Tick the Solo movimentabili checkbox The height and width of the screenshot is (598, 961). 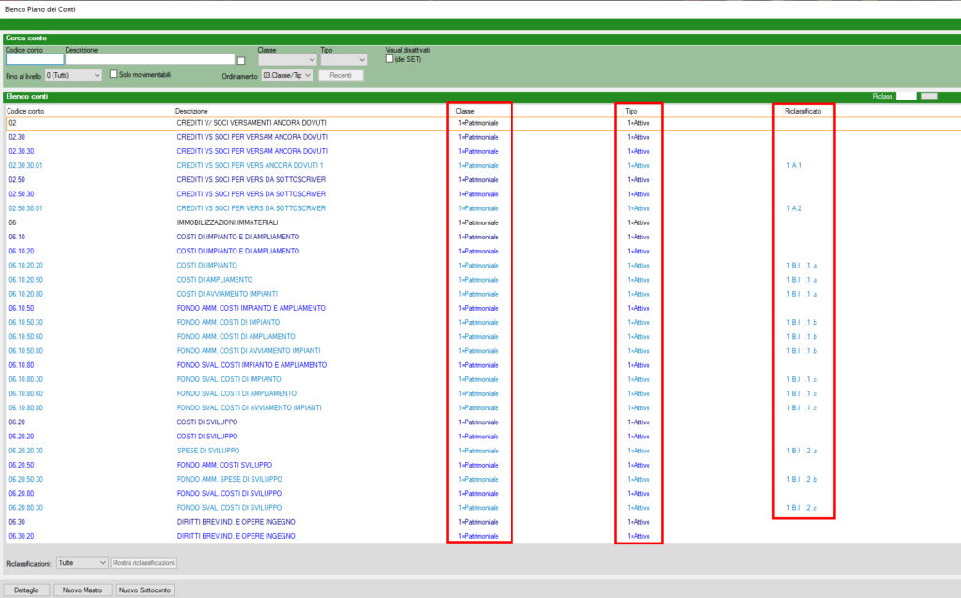pyautogui.click(x=114, y=74)
